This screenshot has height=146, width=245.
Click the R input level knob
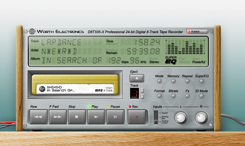201,118
